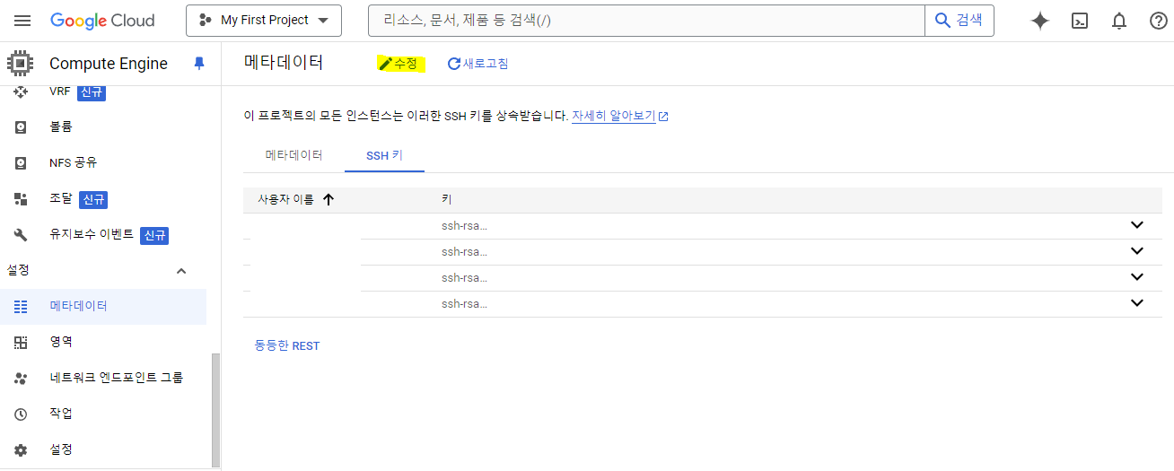Viewport: 1174px width, 471px height.
Task: Unpin Compute Engine with the pin icon
Action: pos(199,64)
